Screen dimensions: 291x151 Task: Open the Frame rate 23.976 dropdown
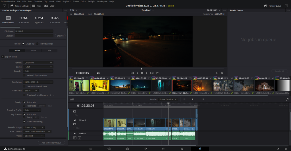(x=31, y=91)
